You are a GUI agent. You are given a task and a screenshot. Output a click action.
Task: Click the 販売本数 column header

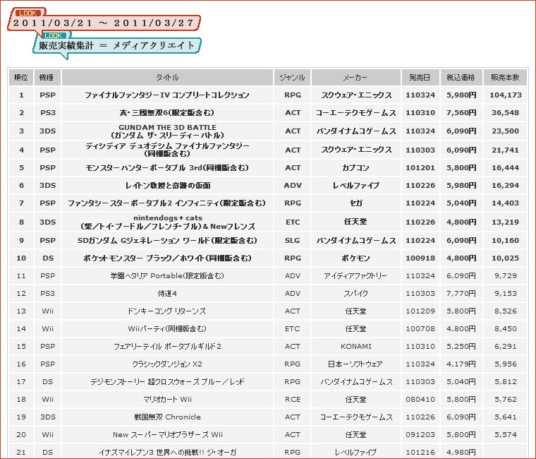tap(505, 78)
